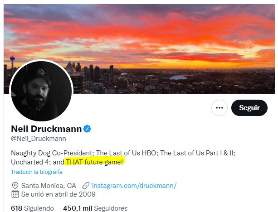Click the location pin icon

(x=15, y=186)
